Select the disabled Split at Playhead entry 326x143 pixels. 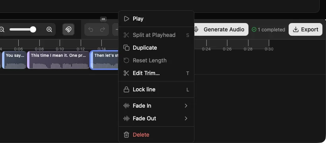click(156, 35)
